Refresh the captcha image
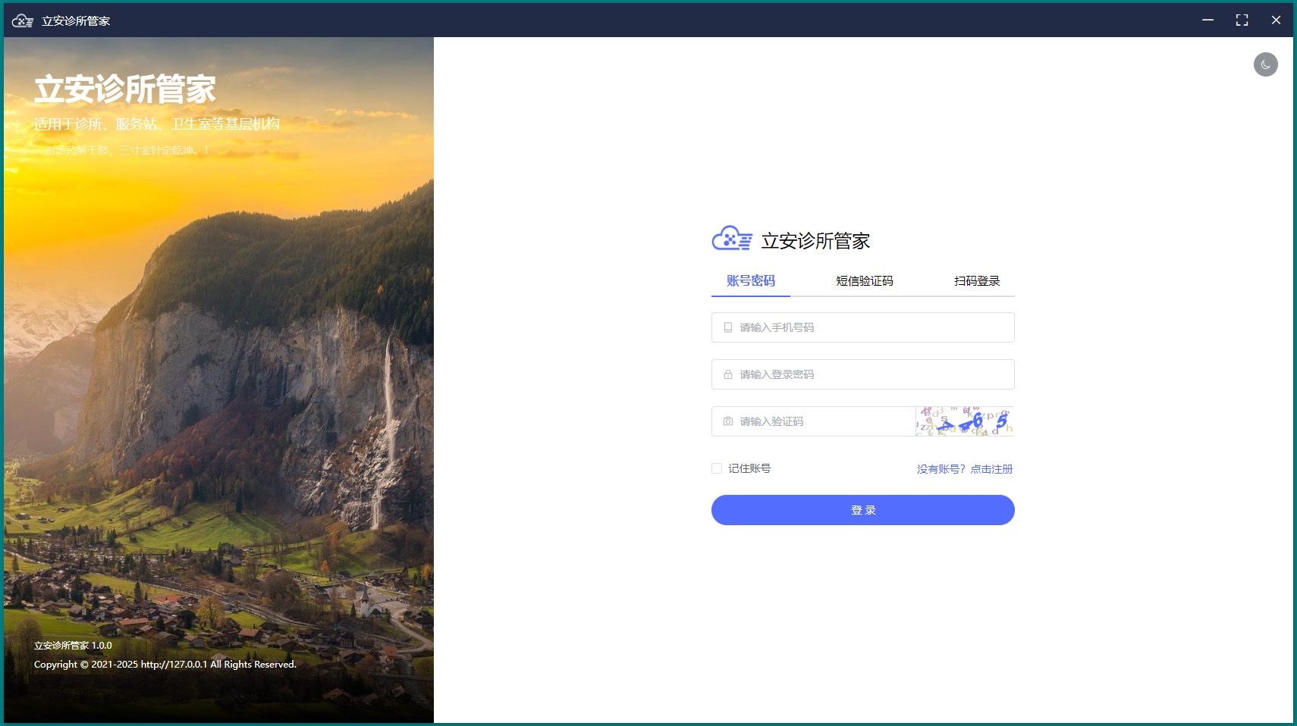The height and width of the screenshot is (726, 1297). click(x=965, y=421)
